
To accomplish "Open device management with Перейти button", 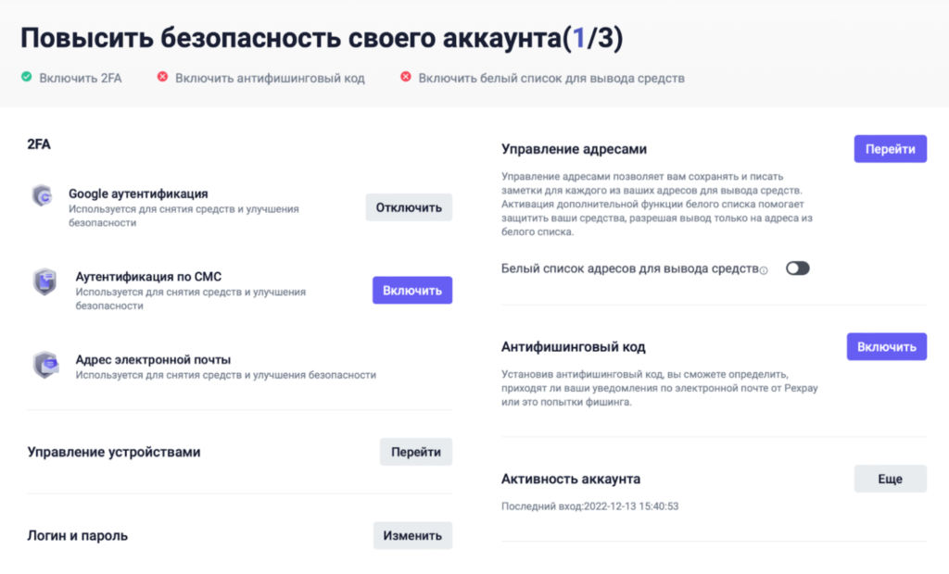I will (415, 452).
